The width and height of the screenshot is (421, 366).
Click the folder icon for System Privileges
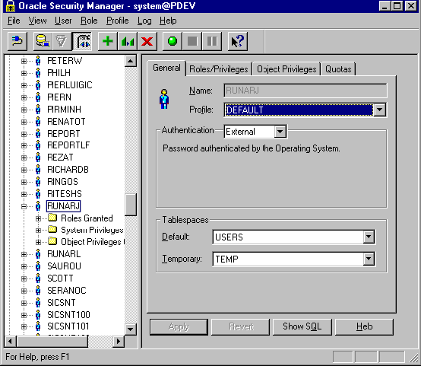(x=52, y=229)
